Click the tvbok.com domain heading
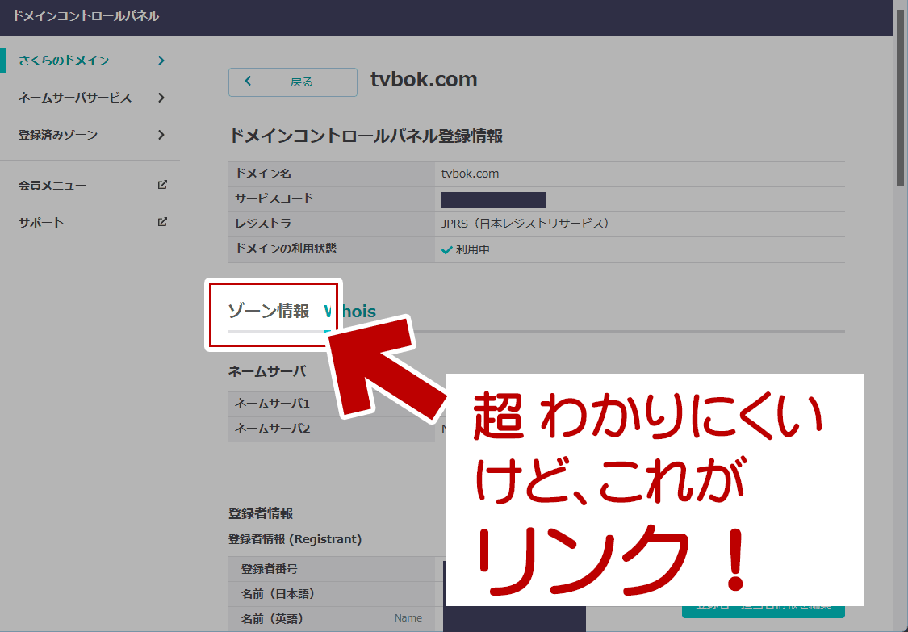Viewport: 908px width, 632px height. (x=424, y=79)
